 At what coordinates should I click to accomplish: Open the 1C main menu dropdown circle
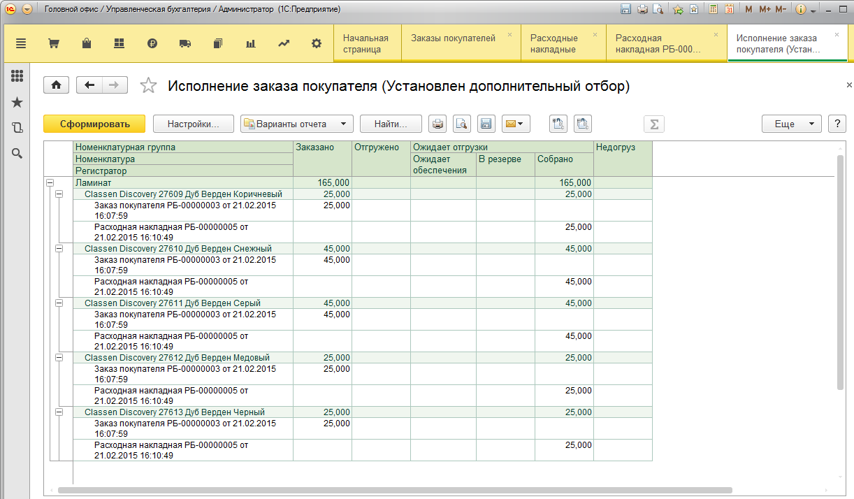27,9
